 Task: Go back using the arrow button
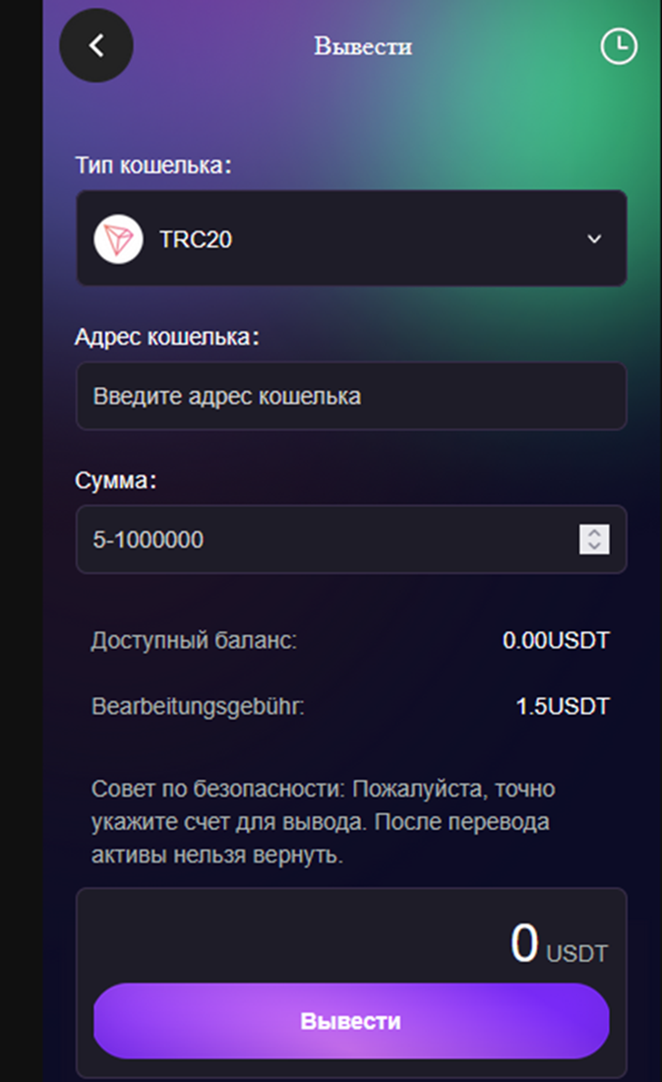pos(96,45)
